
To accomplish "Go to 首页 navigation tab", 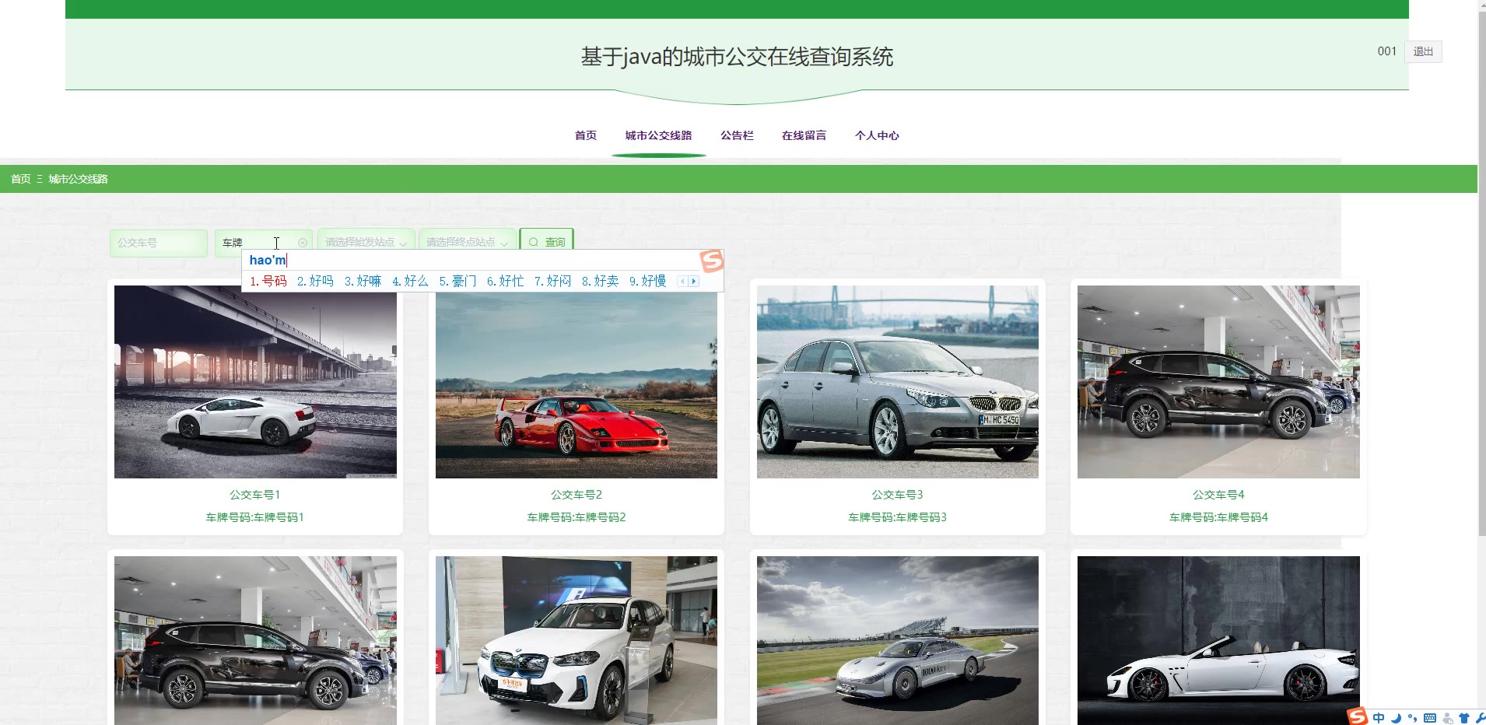I will [586, 135].
